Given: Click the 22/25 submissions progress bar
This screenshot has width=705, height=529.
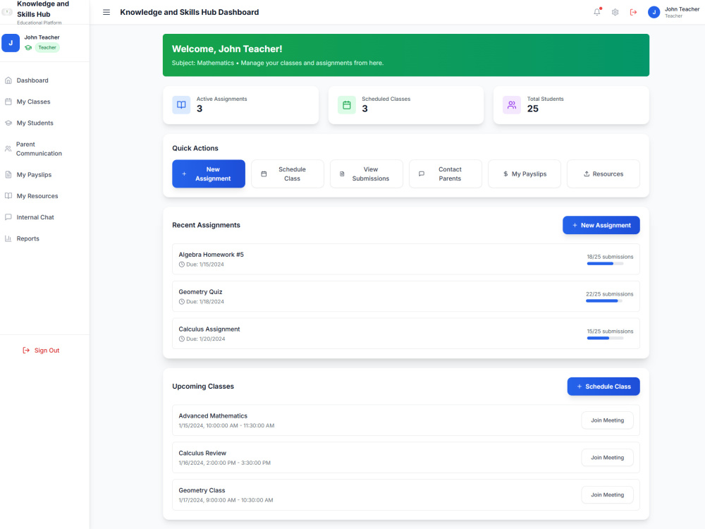Looking at the screenshot, I should [604, 301].
